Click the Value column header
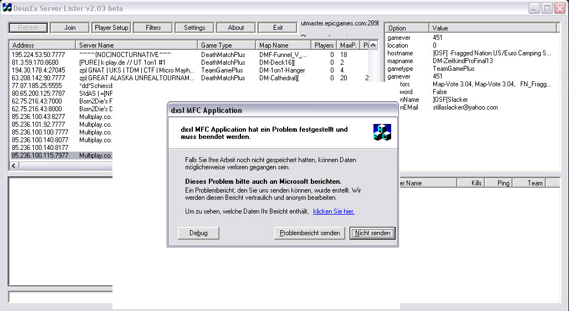 point(493,28)
